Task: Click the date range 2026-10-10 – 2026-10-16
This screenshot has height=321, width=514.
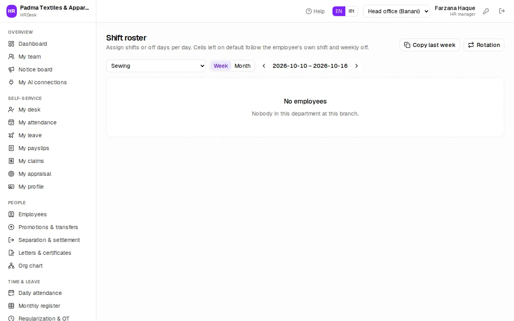Action: (310, 66)
